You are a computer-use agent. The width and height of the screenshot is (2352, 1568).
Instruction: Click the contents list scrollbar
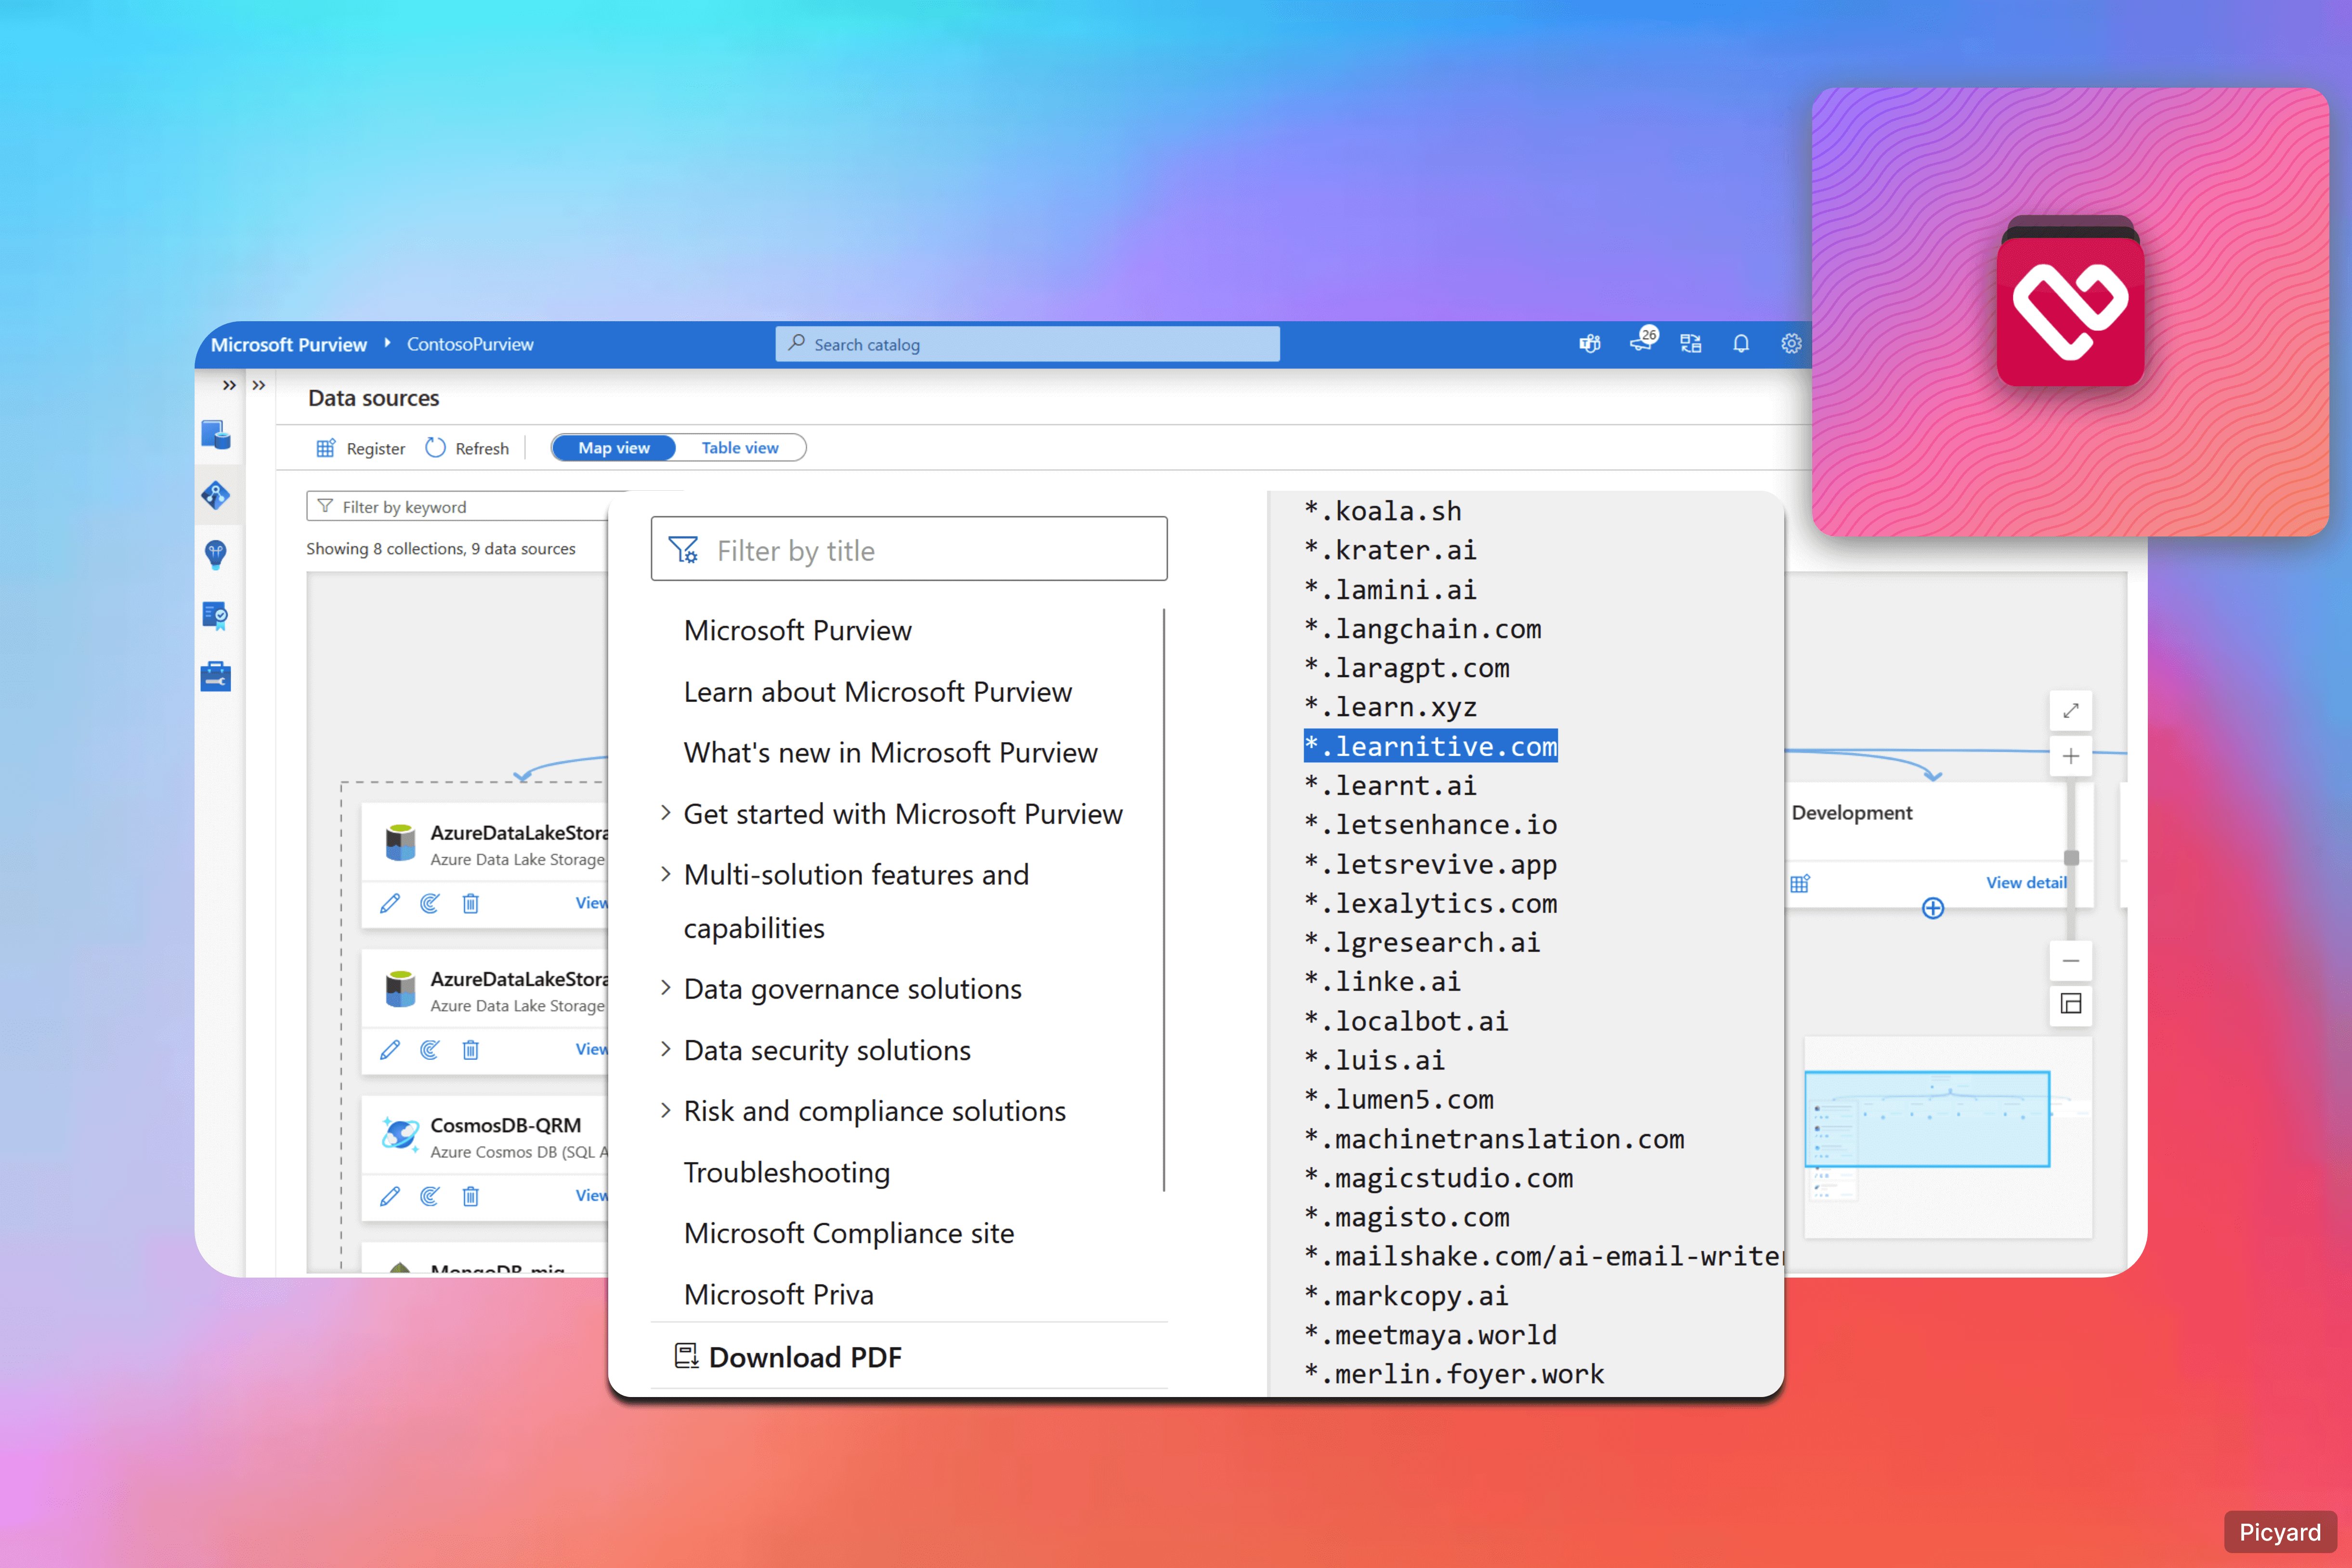pos(1164,900)
